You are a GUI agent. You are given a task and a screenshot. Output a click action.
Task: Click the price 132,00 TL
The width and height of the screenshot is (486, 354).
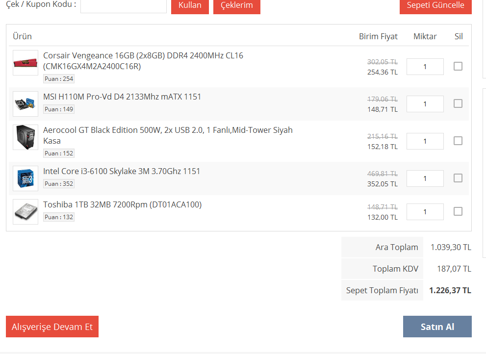coord(383,217)
